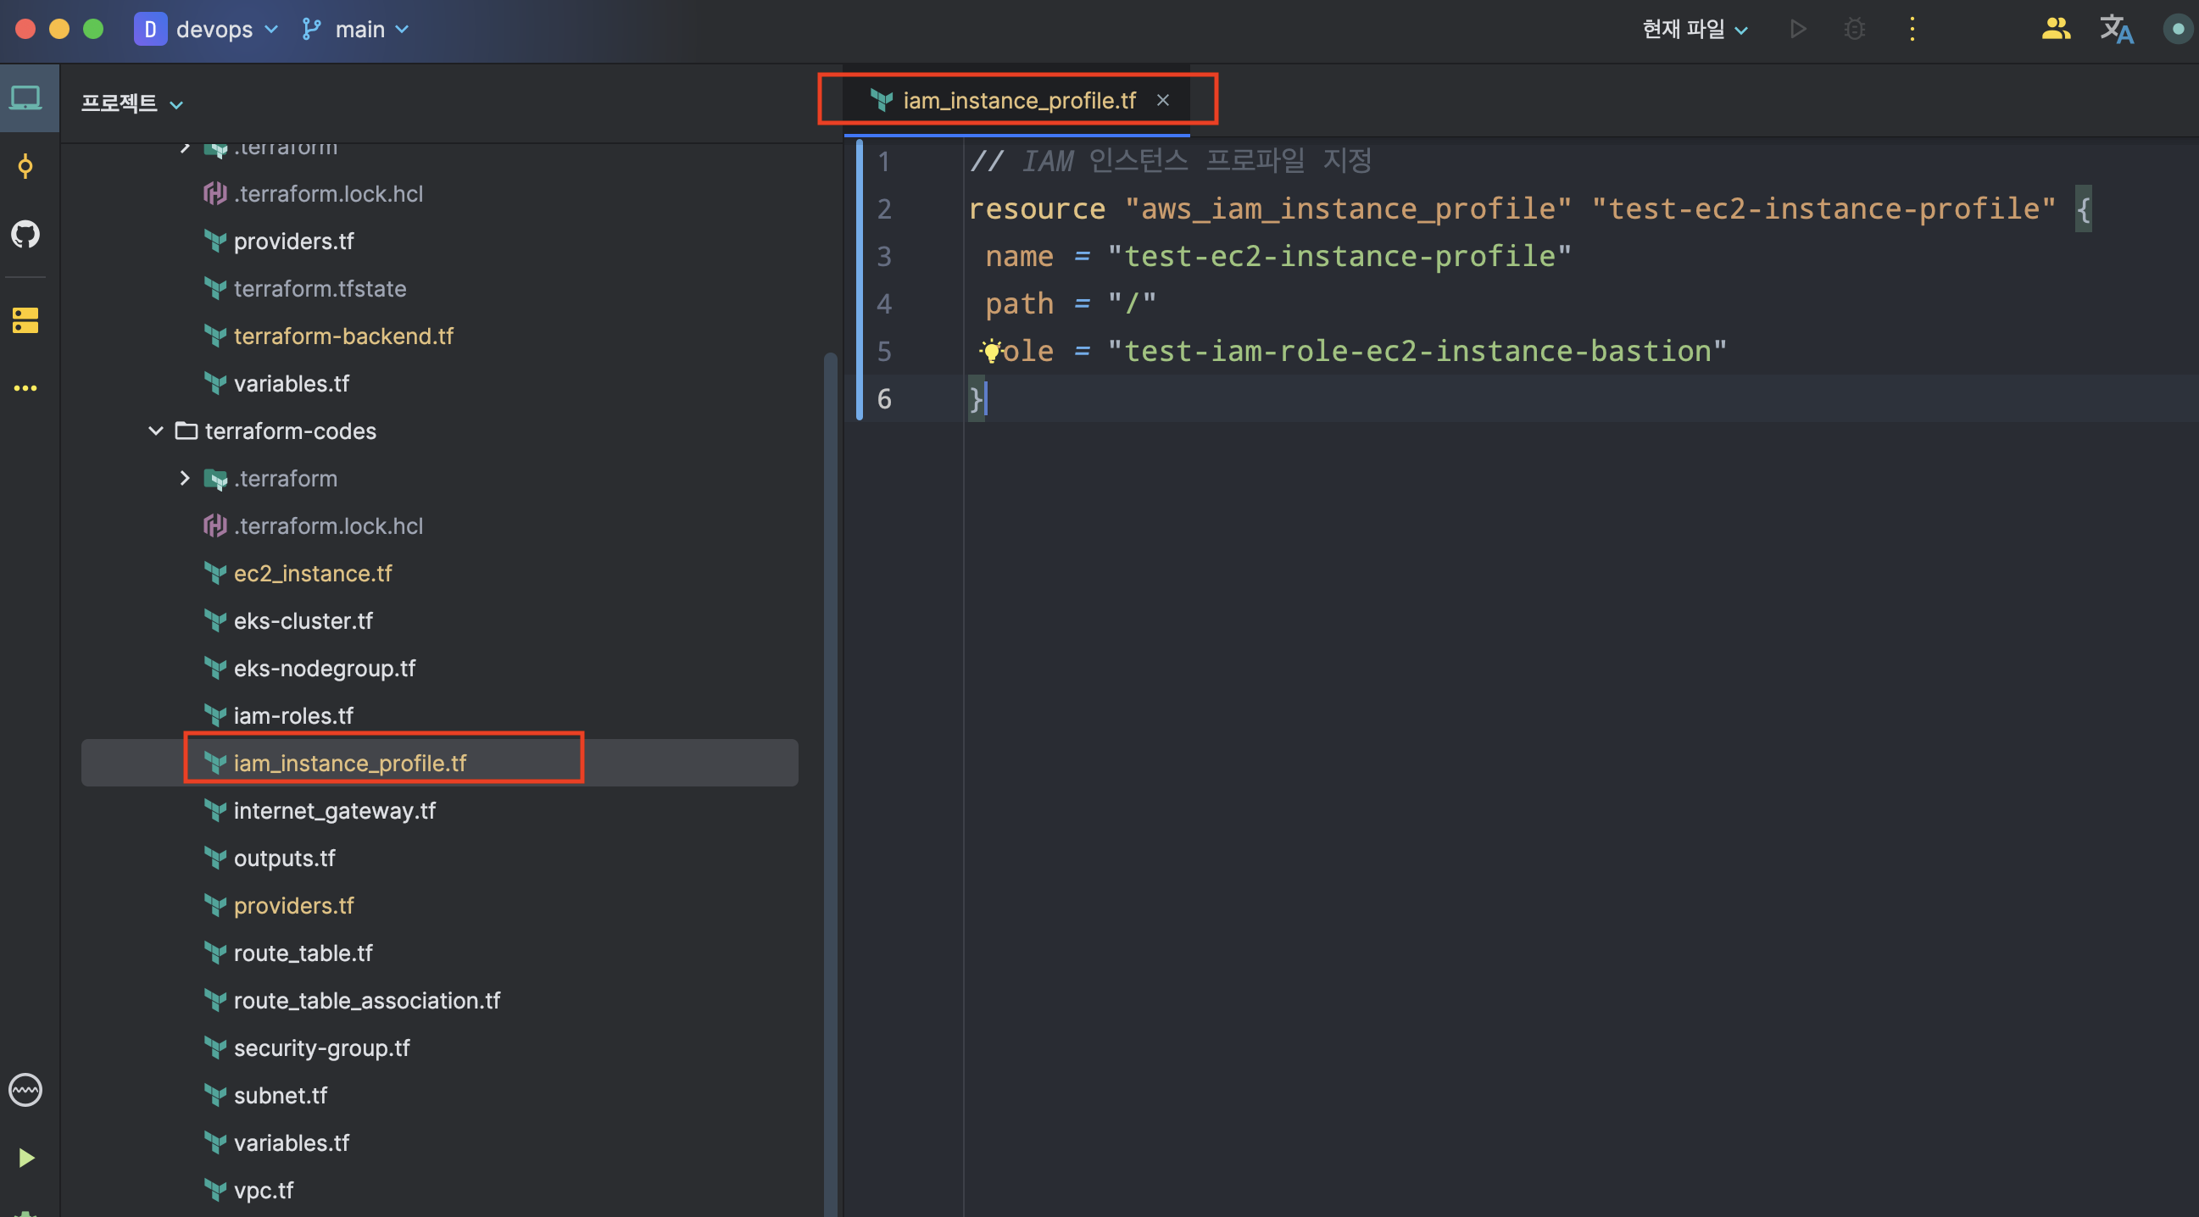The image size is (2199, 1217).
Task: Open the GitHub tool window icon
Action: 25,234
